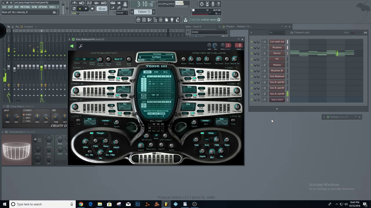This screenshot has width=371, height=208.
Task: Open the EDIT menu
Action: point(10,7)
